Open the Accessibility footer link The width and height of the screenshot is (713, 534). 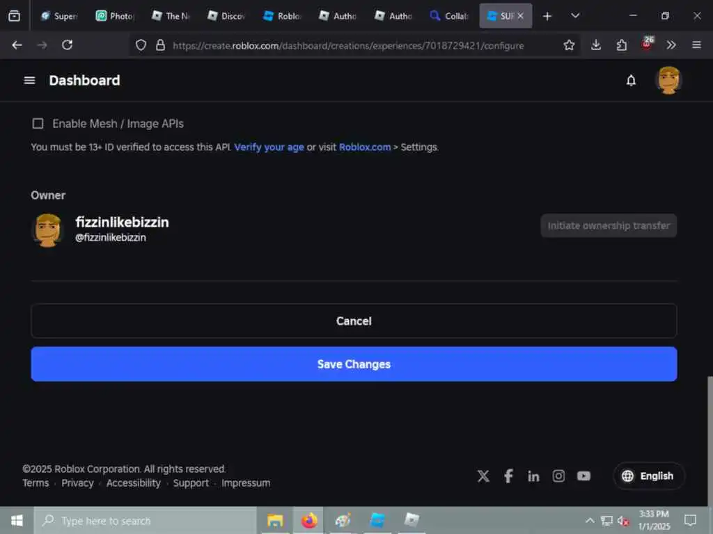[133, 483]
